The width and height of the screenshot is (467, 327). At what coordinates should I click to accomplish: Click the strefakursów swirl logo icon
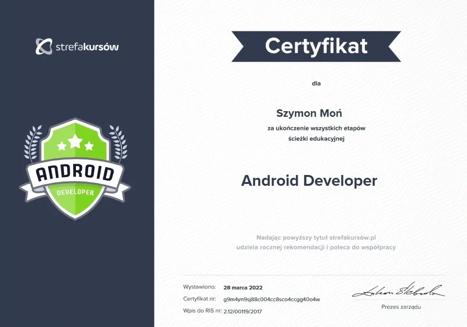44,46
